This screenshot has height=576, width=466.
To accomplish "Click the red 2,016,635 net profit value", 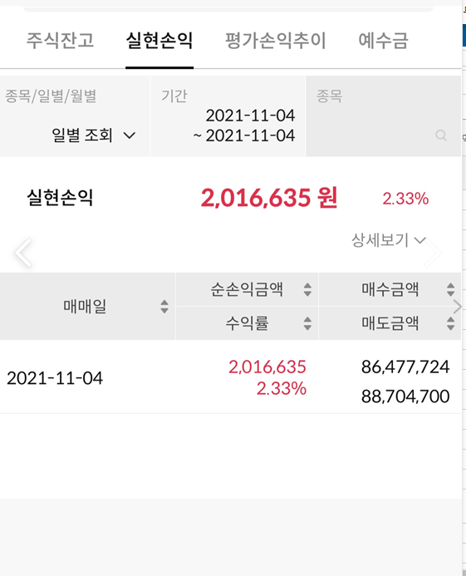I will pos(267,367).
